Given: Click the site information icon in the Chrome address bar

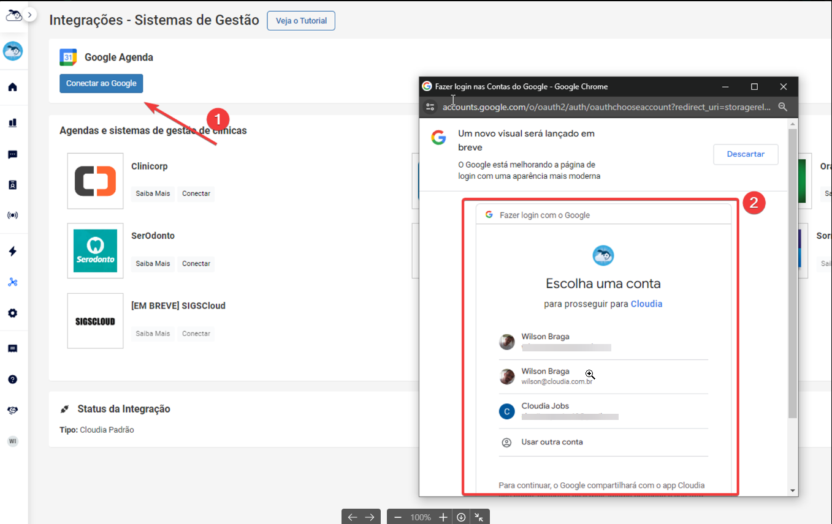Looking at the screenshot, I should click(430, 107).
